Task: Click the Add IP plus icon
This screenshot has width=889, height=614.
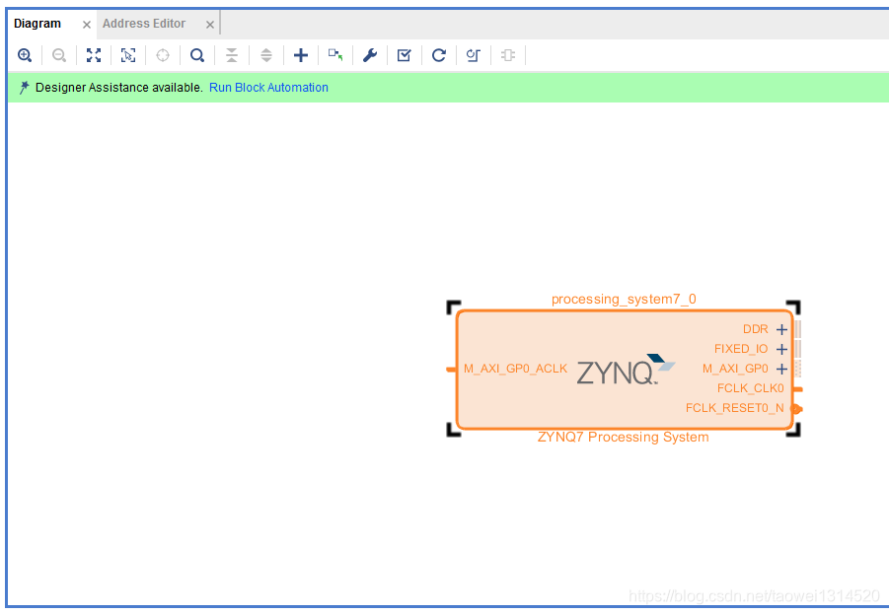Action: (x=301, y=55)
